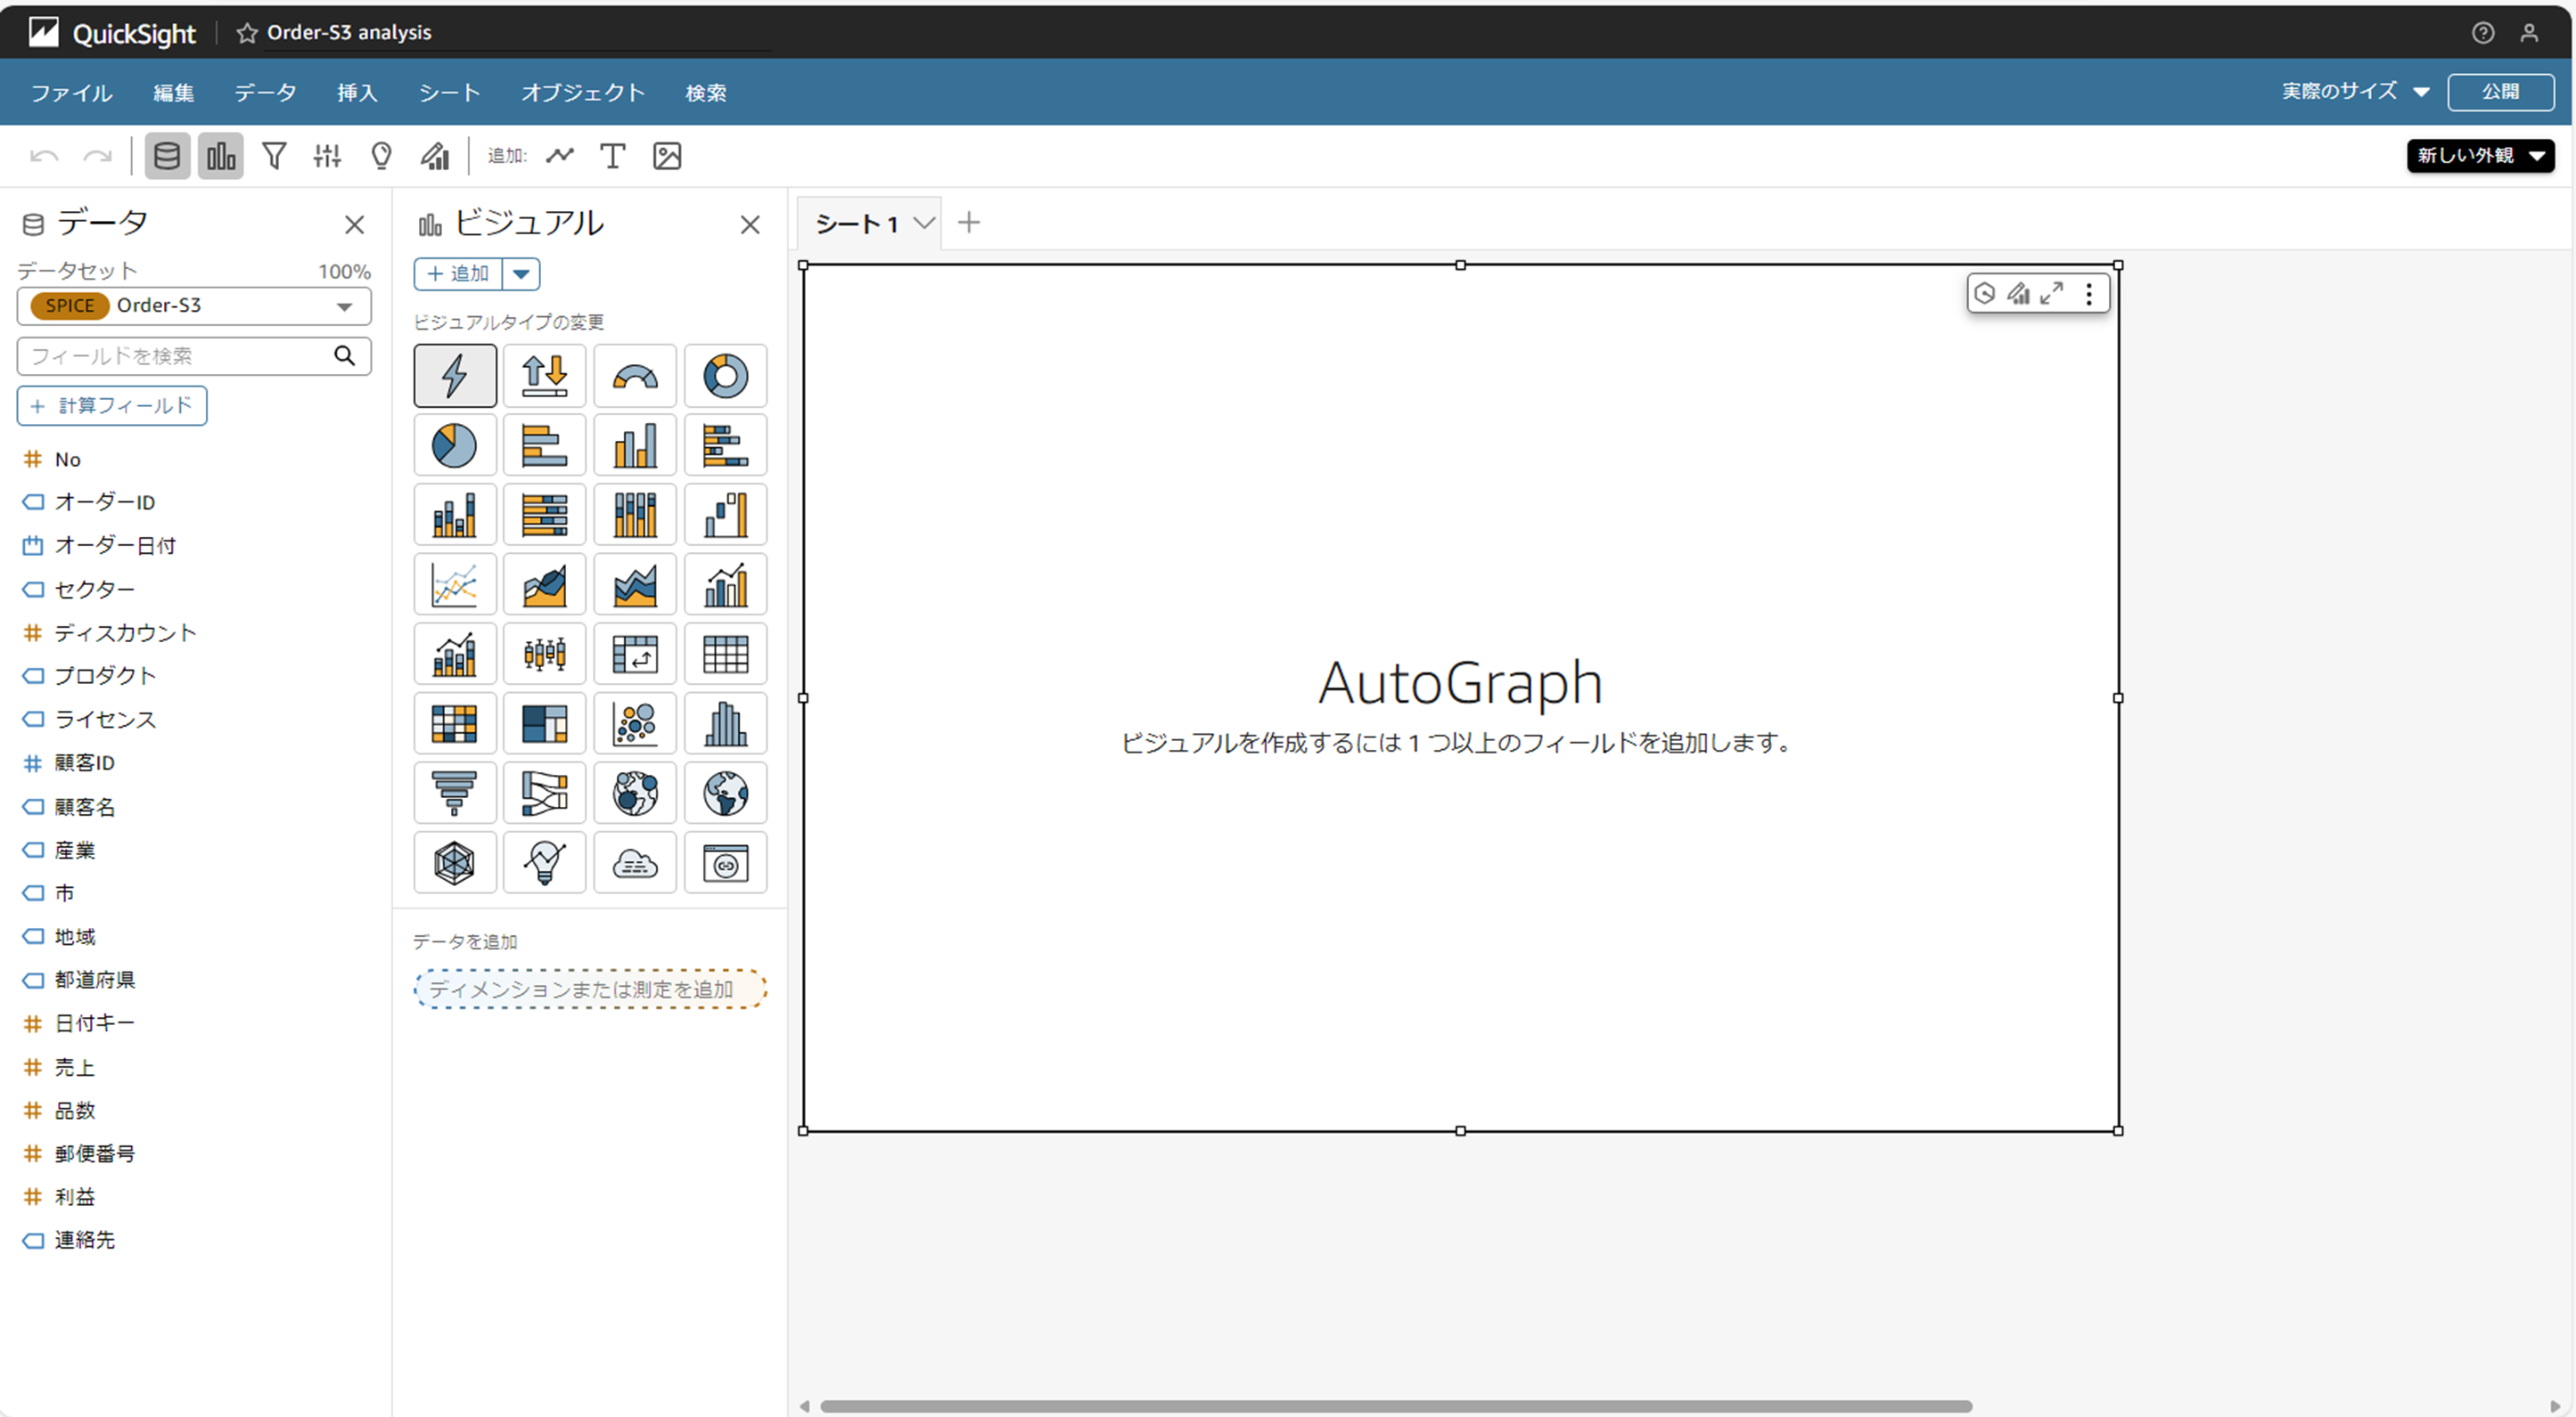The width and height of the screenshot is (2576, 1417).
Task: Open the 挿入 menu
Action: [357, 93]
